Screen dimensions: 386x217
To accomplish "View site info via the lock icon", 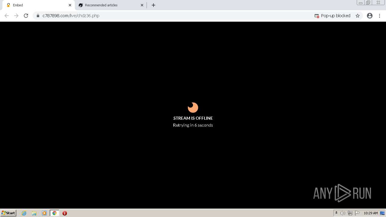I will point(38,16).
